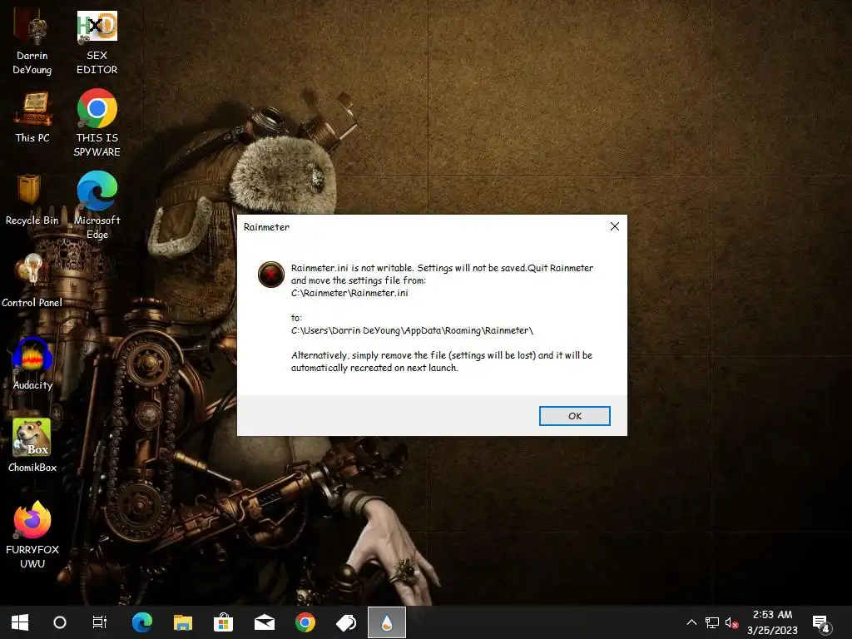Click the C:\Rainmeter\Rainmeter.ini path text
The image size is (852, 639).
click(x=349, y=293)
